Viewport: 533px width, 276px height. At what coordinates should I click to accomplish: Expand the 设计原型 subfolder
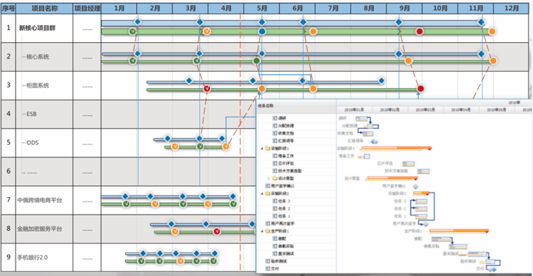tap(269, 179)
